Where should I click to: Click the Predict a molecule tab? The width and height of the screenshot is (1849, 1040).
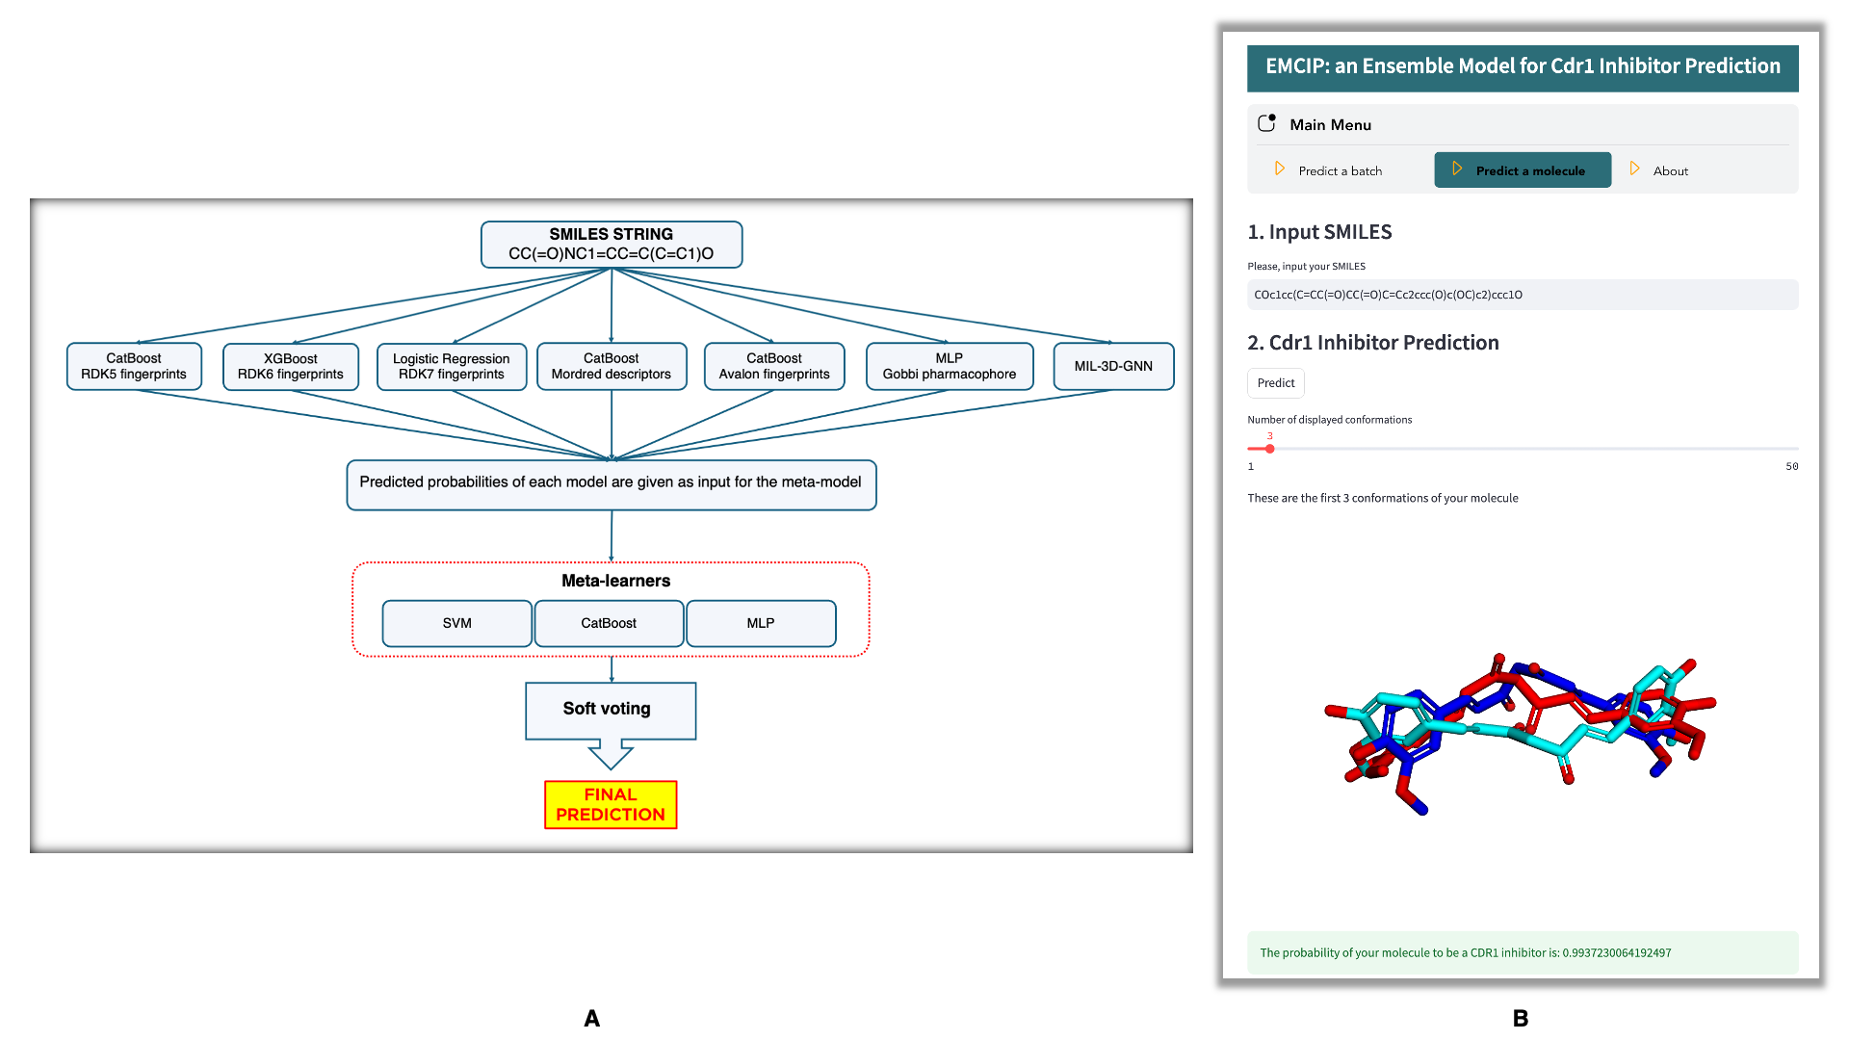click(x=1520, y=170)
